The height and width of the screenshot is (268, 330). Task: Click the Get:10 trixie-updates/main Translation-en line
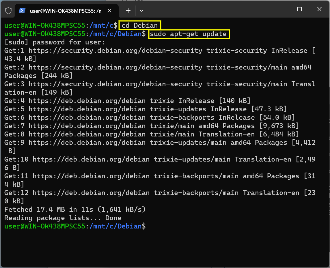160,164
